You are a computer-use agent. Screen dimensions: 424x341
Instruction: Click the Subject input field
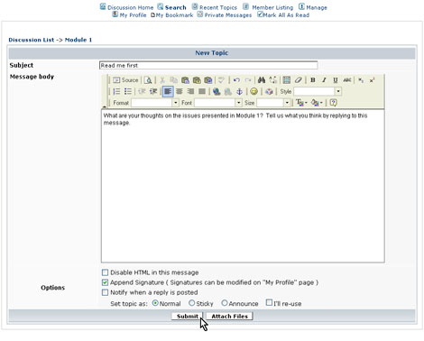pyautogui.click(x=208, y=65)
